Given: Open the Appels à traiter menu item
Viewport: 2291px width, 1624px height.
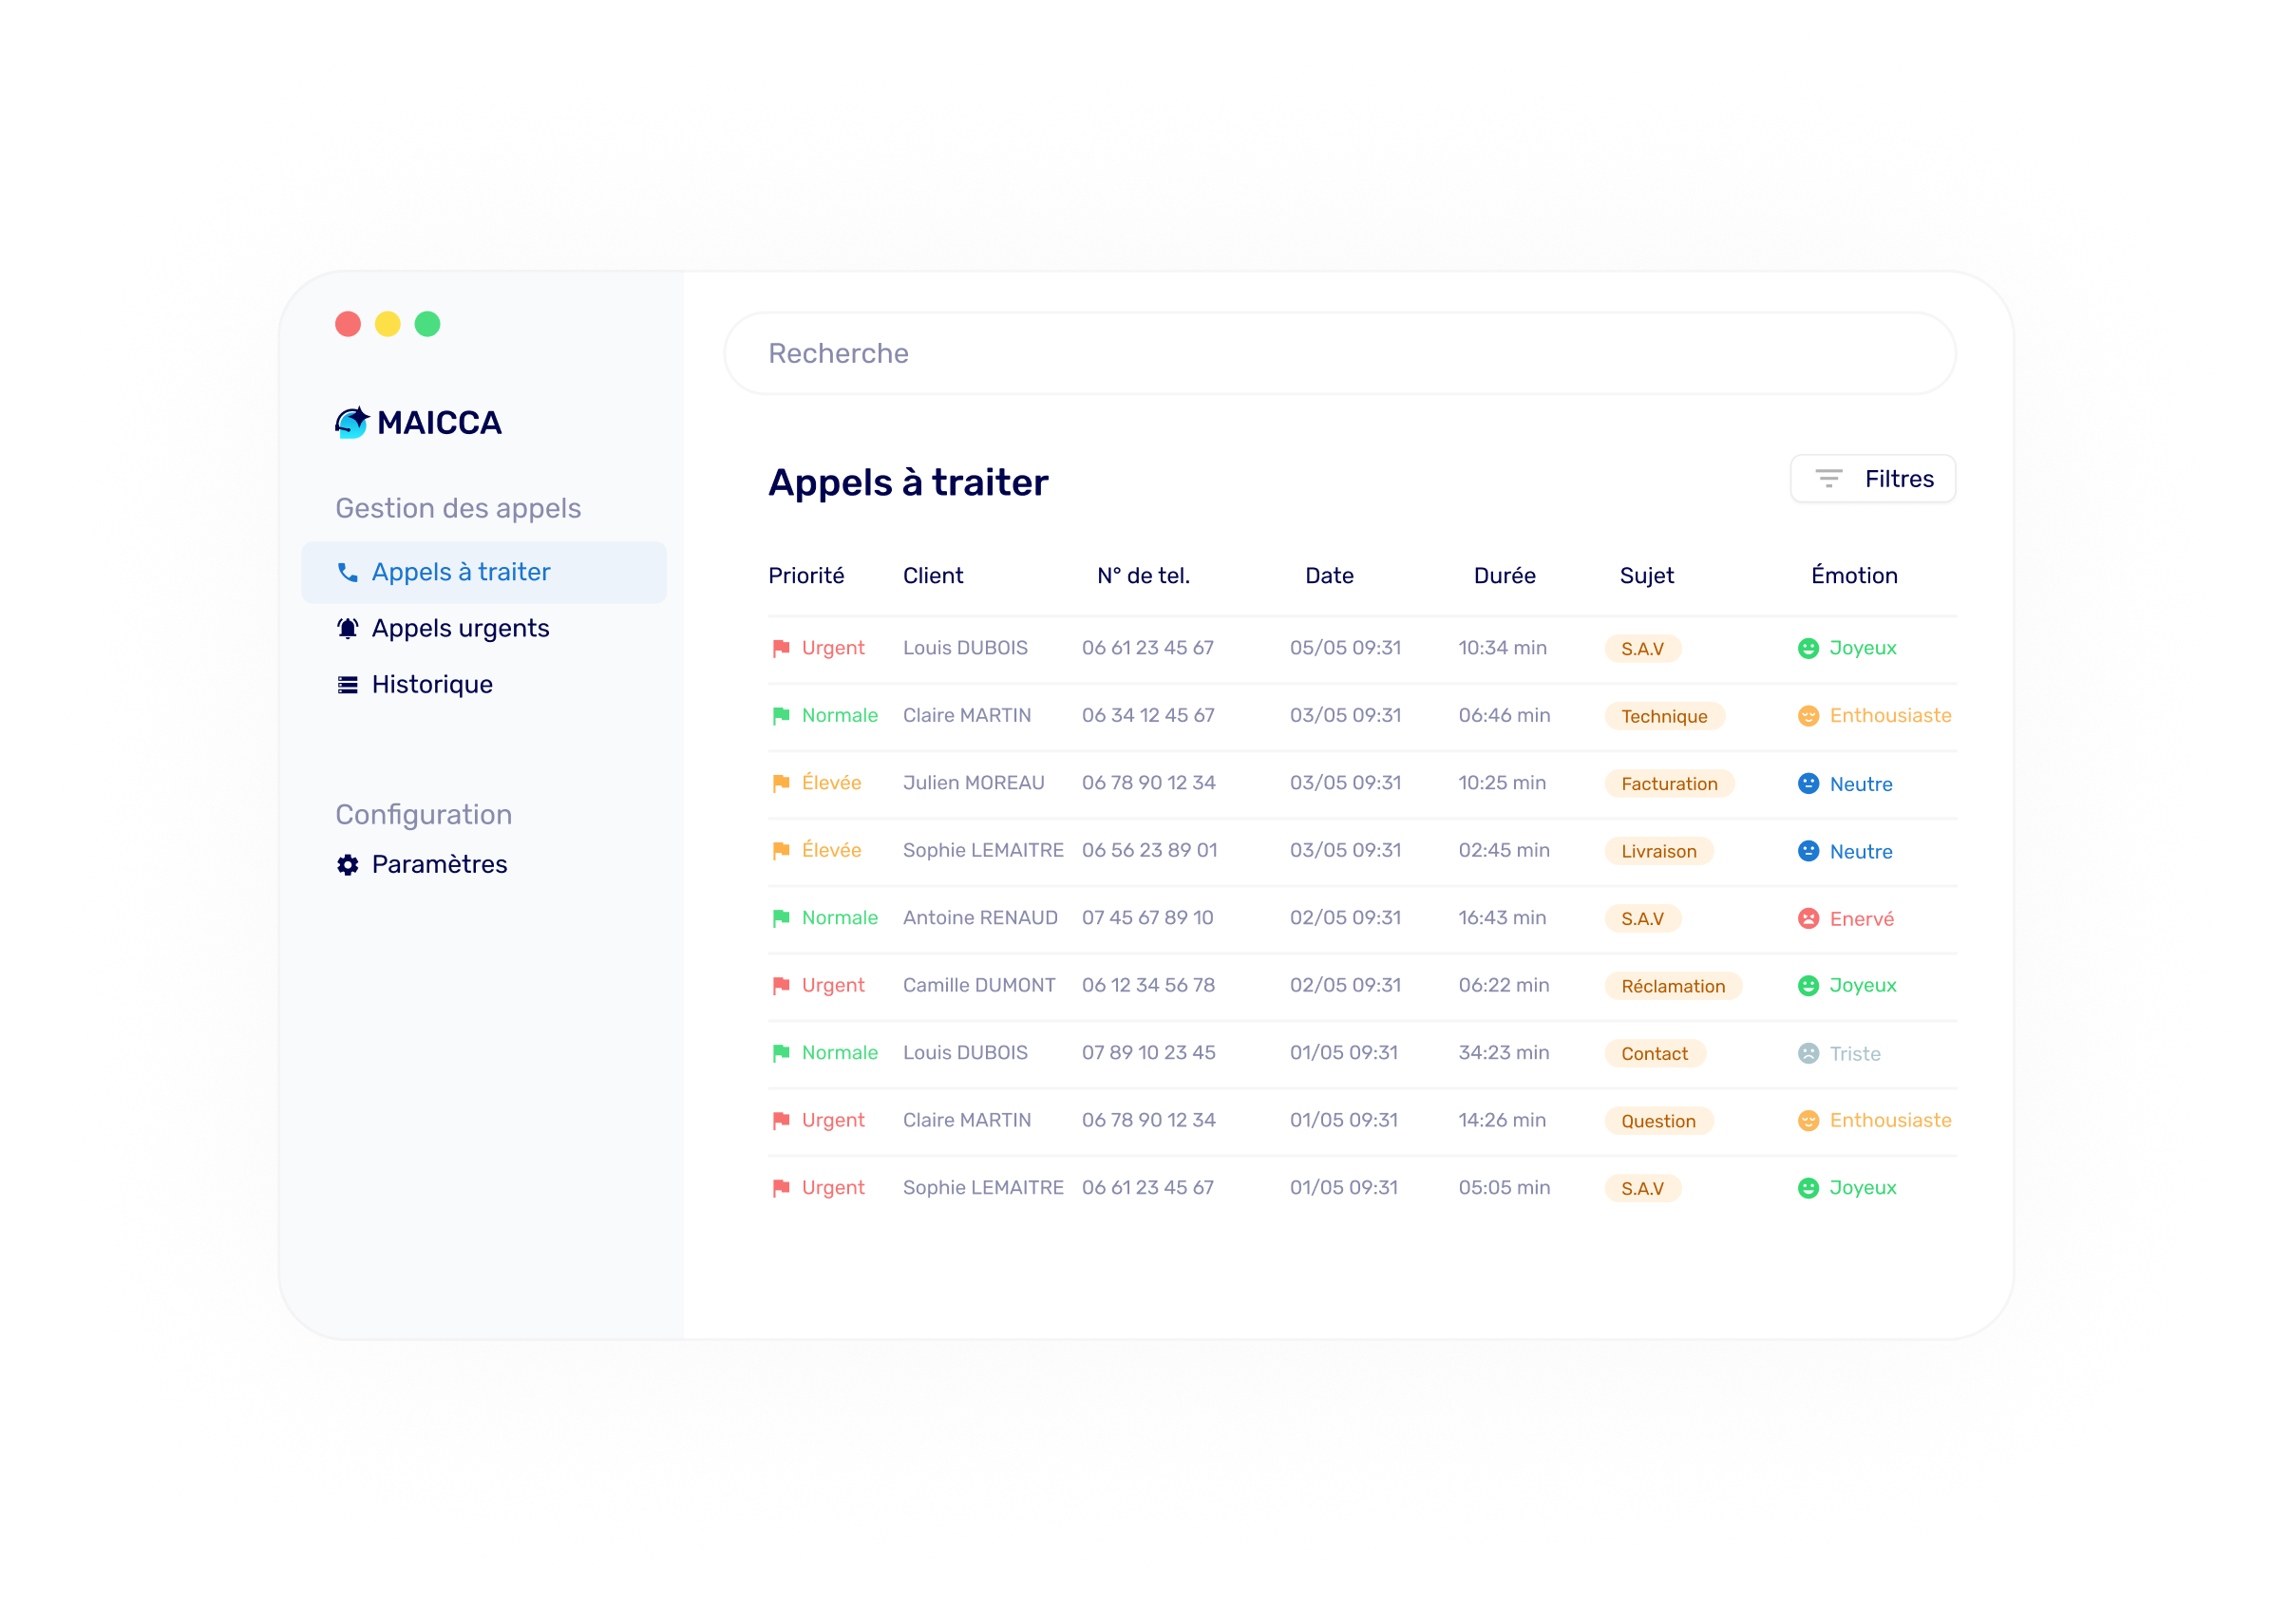Looking at the screenshot, I should (x=484, y=573).
